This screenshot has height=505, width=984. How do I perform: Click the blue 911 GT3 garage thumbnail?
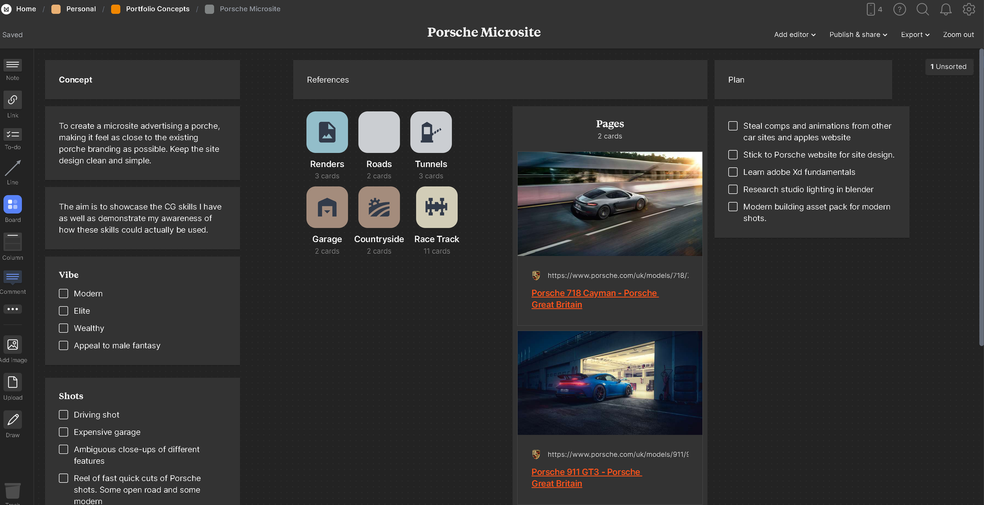[x=610, y=383]
